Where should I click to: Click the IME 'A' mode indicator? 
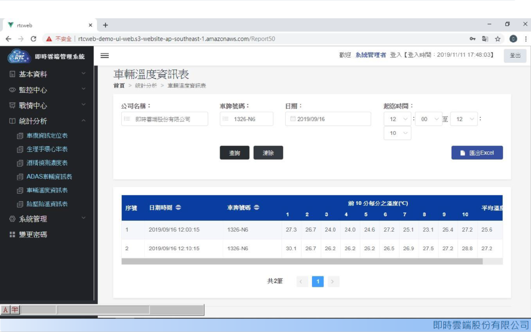(6, 310)
